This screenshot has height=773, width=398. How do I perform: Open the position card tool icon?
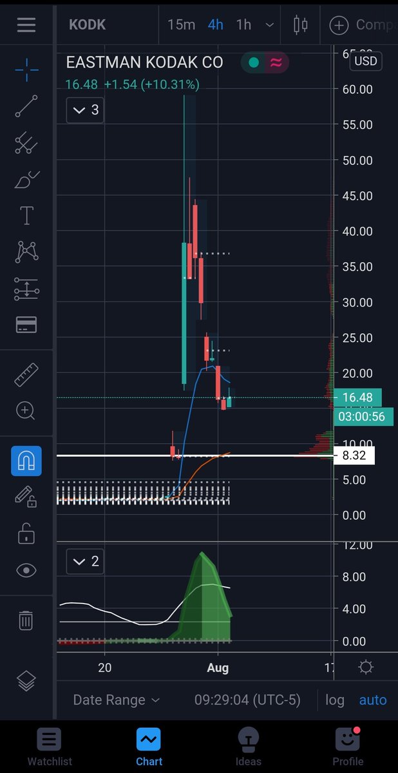click(x=26, y=324)
